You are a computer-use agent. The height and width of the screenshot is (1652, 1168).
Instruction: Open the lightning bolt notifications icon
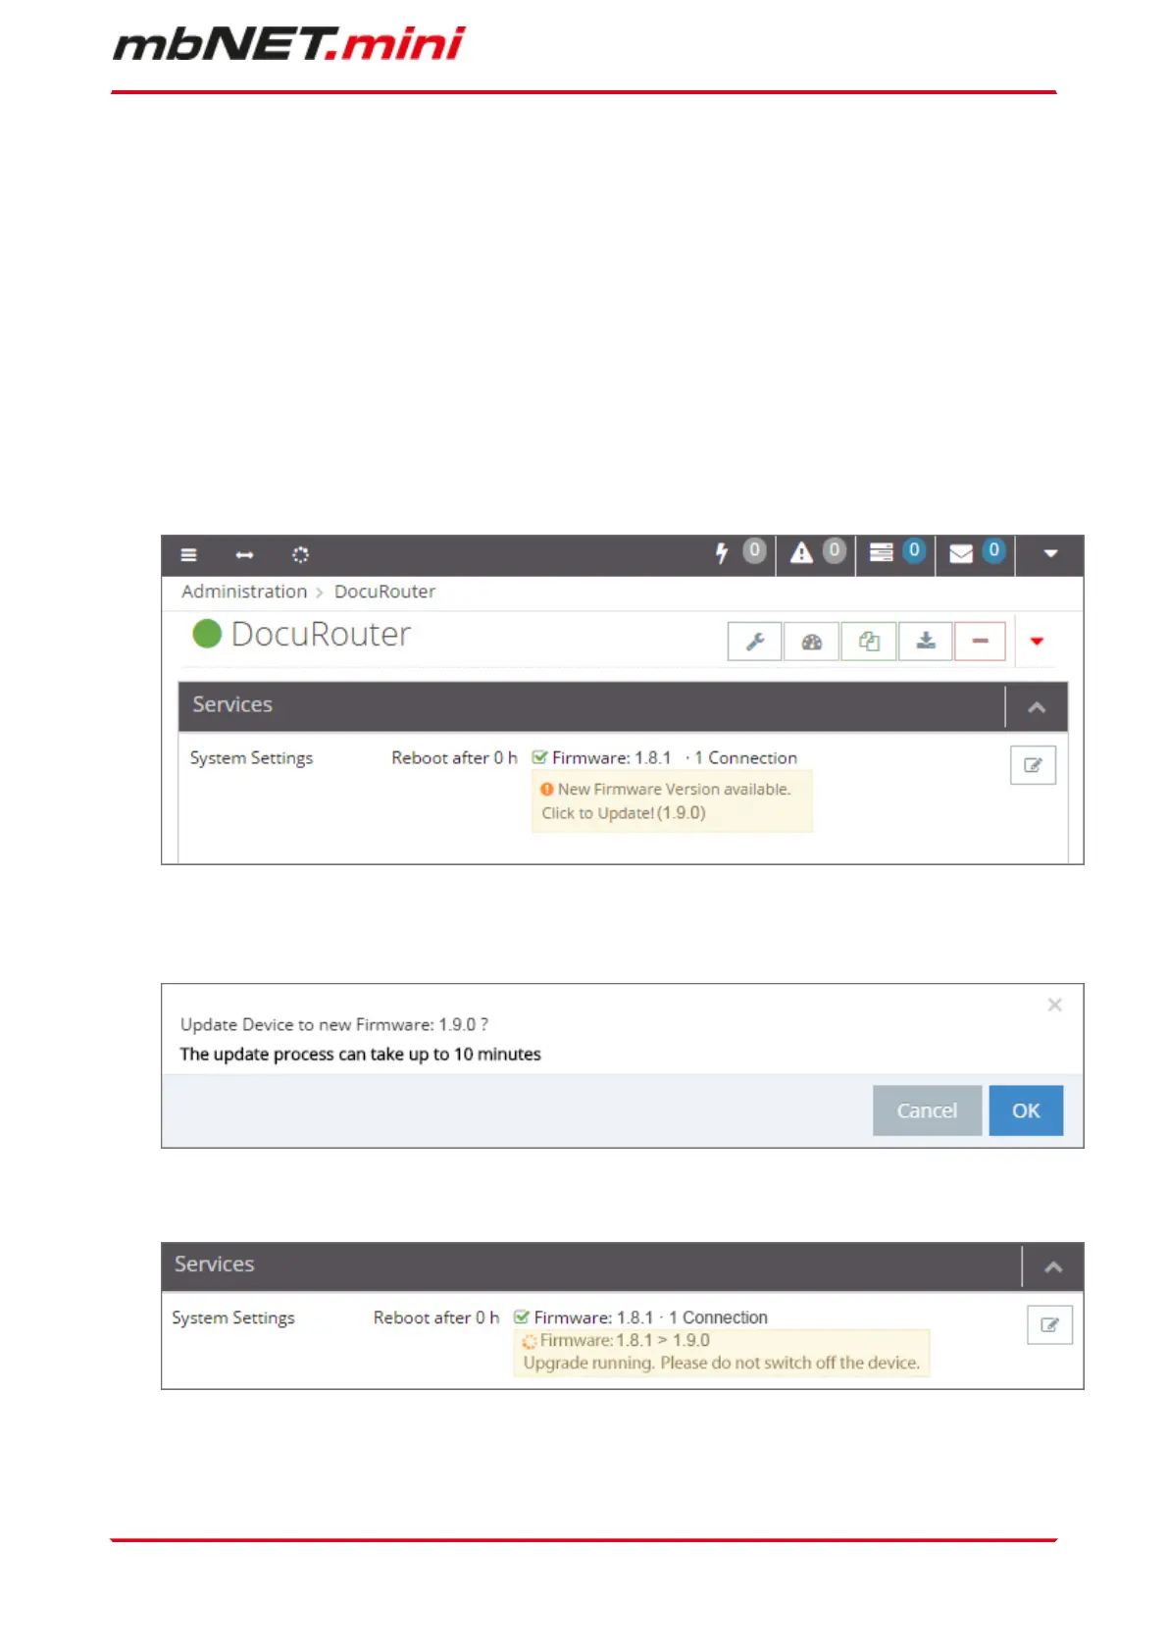(722, 553)
